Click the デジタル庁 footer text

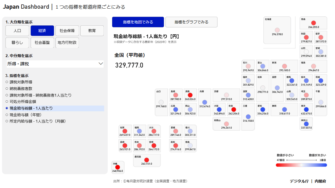pos(299,181)
